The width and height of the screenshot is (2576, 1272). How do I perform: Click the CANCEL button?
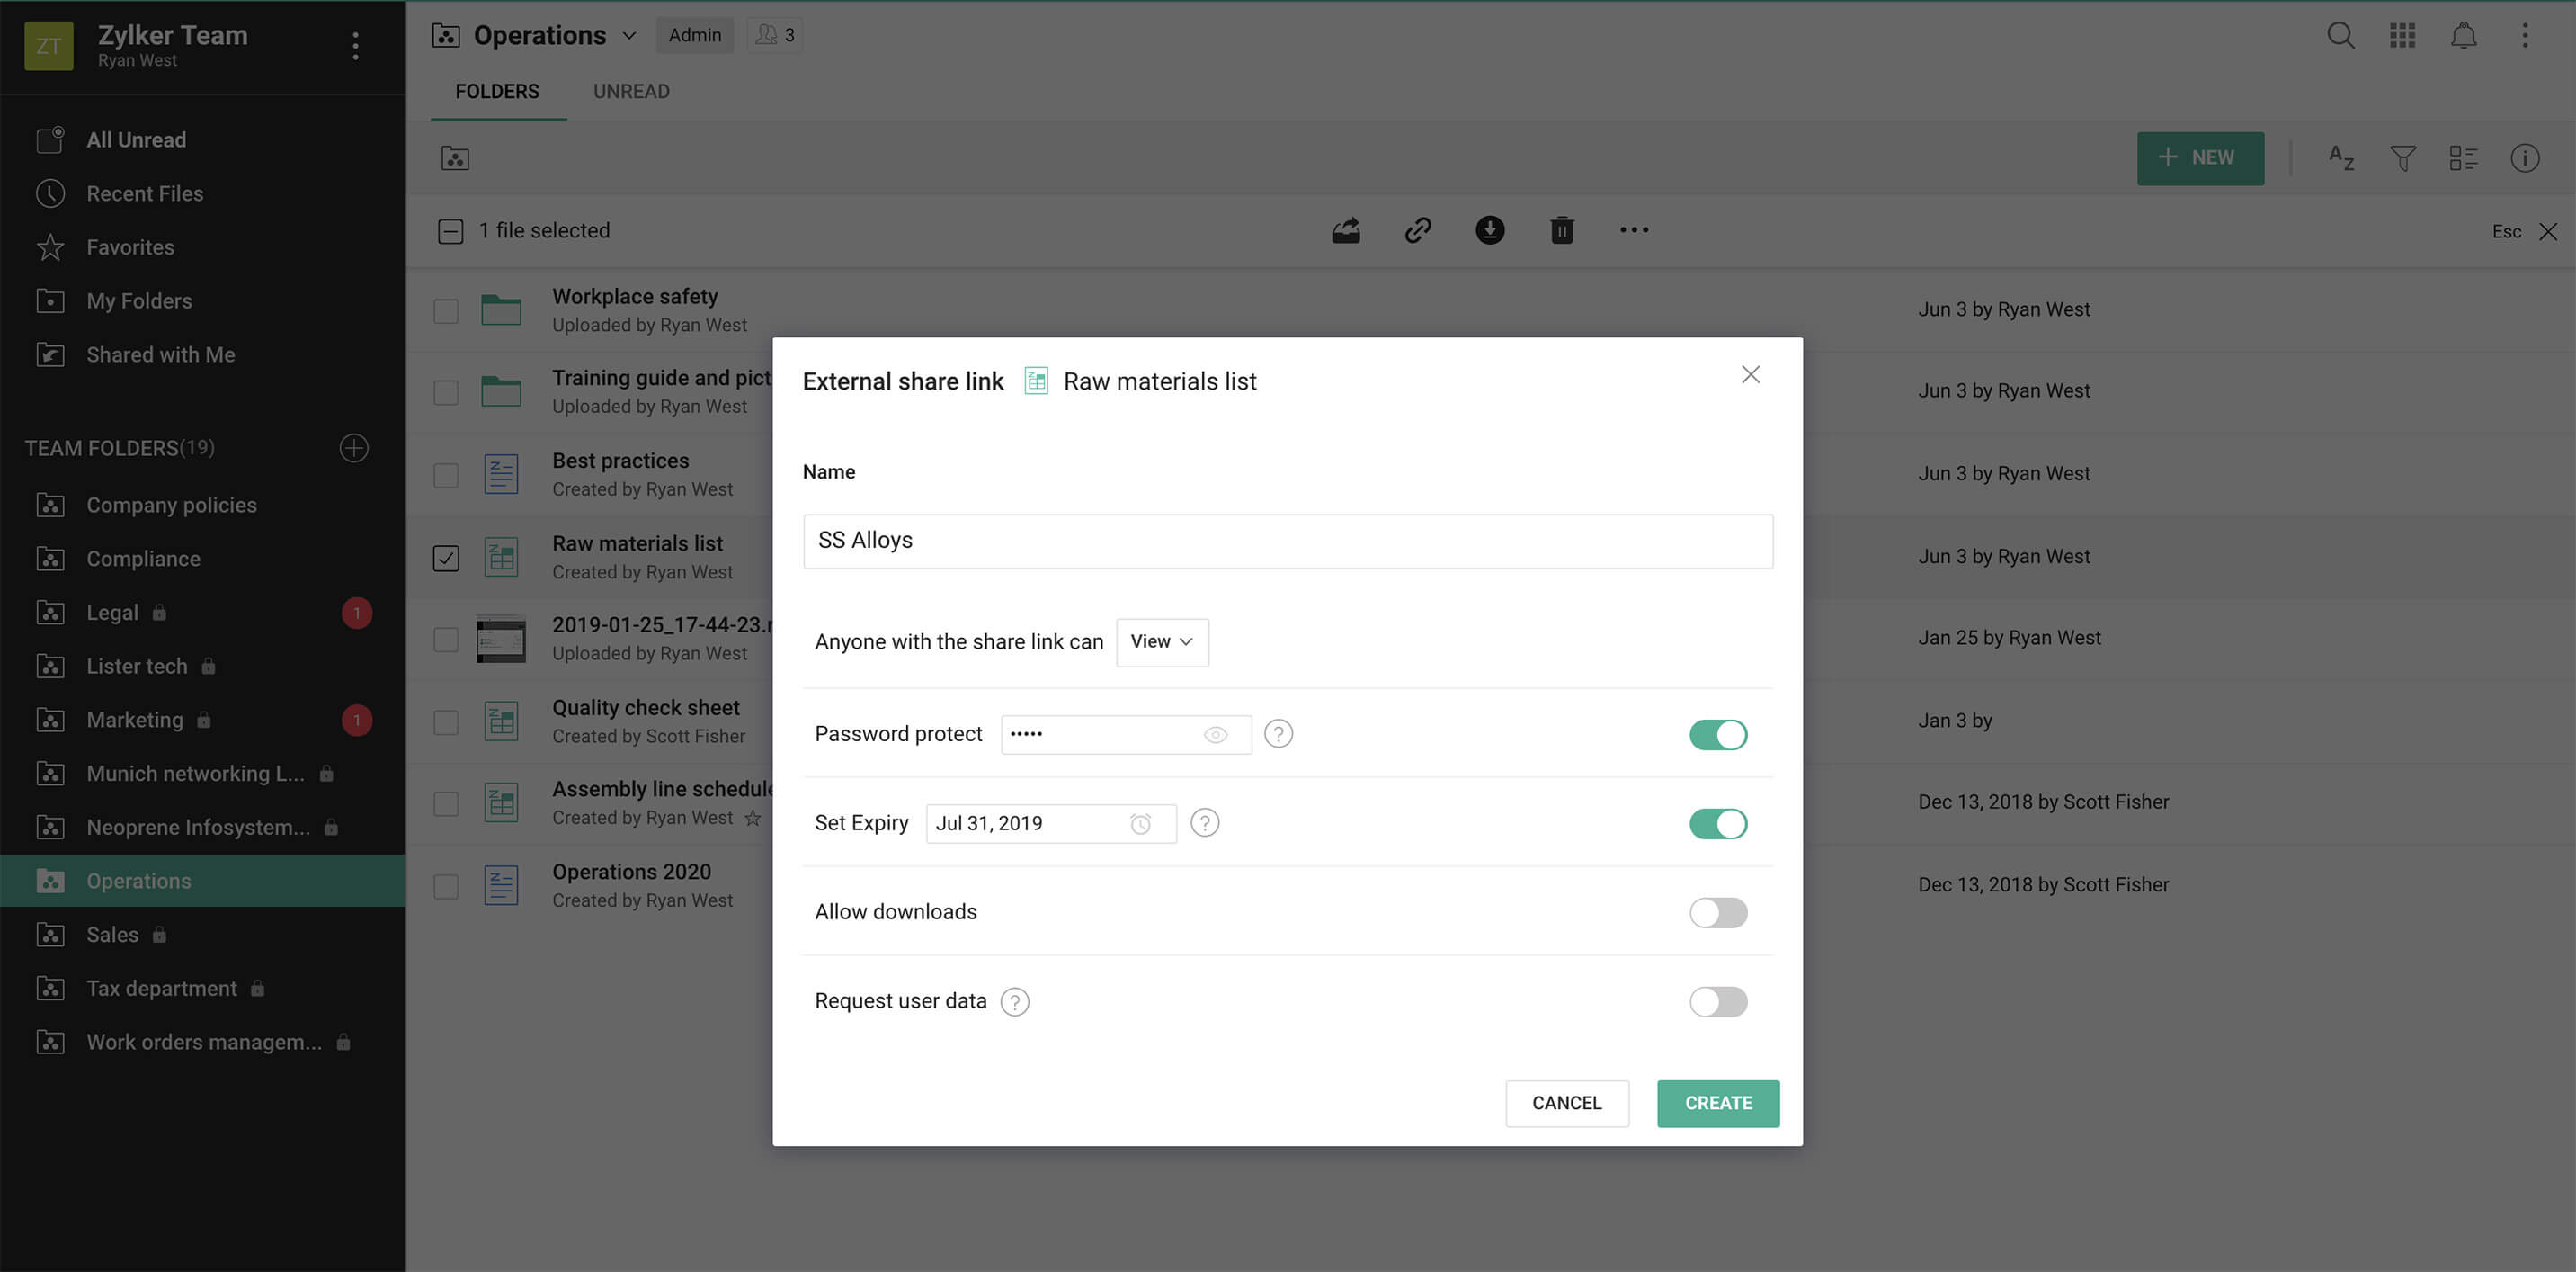[1566, 1103]
